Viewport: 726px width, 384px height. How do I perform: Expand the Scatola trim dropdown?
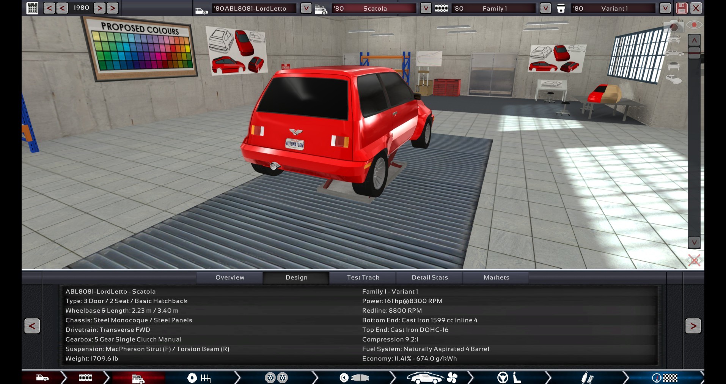(426, 8)
